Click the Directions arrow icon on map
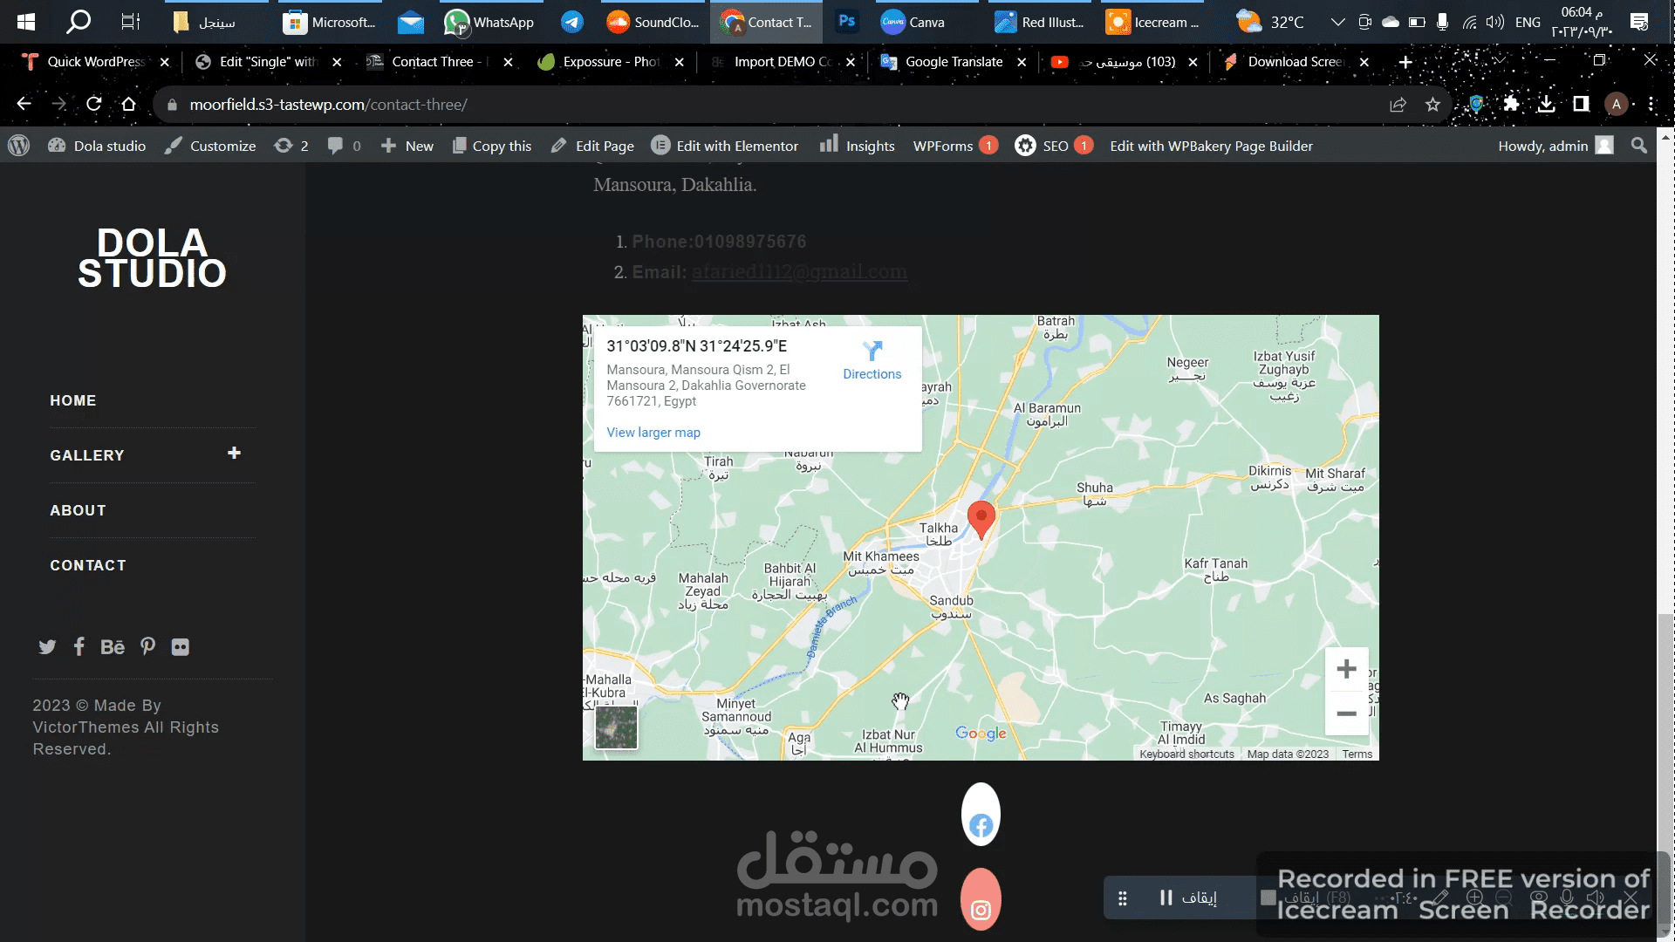Screen dimensions: 1675x942 pos(872,352)
